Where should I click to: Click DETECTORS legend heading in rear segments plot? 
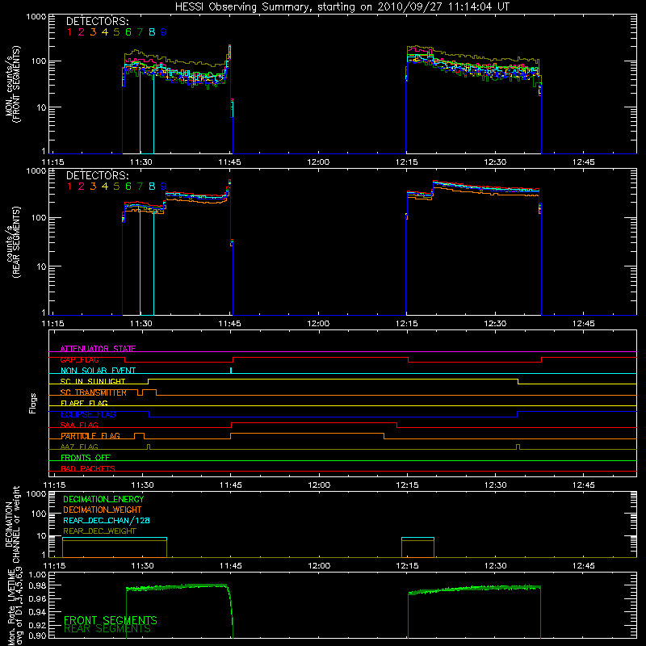pos(97,175)
